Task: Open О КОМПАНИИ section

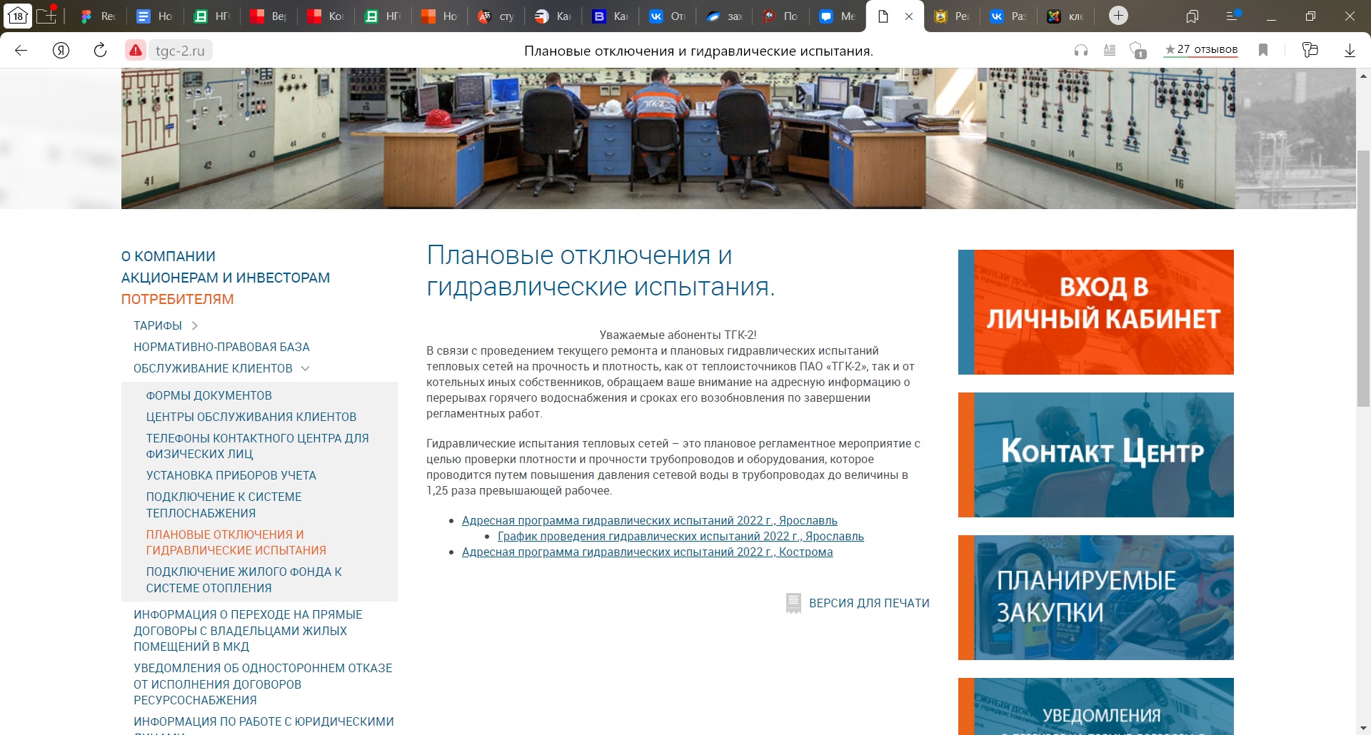Action: click(169, 256)
